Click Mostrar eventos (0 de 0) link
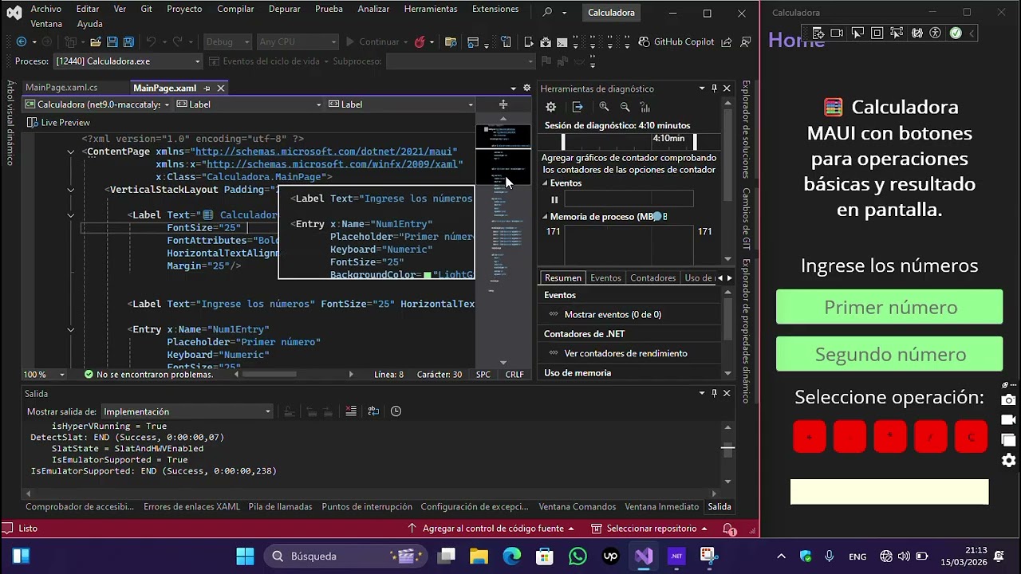 click(x=613, y=315)
